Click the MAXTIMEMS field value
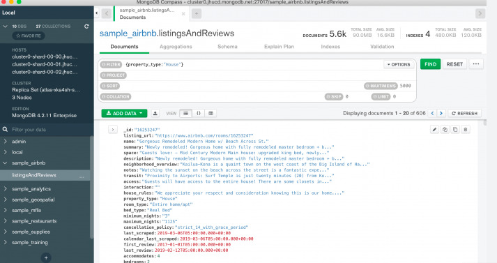Screen dimensions: 497x263 [x=406, y=86]
